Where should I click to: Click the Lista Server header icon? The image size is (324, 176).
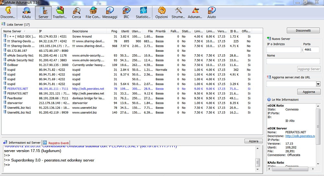(x=3, y=24)
